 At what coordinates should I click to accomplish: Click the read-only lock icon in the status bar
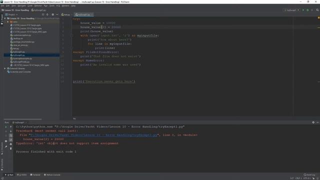313,178
